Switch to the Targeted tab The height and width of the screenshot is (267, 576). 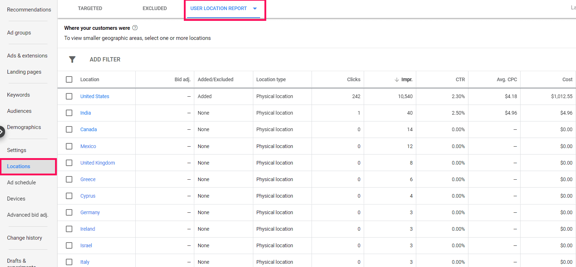point(90,8)
